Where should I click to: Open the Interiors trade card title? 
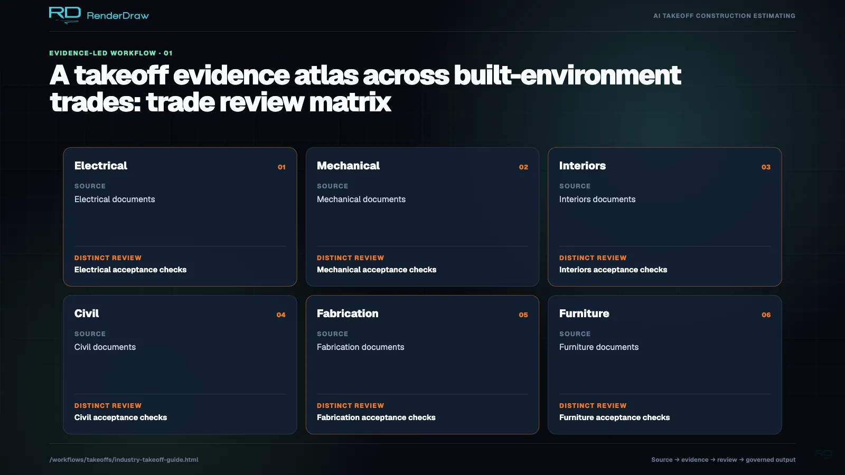[x=583, y=166]
